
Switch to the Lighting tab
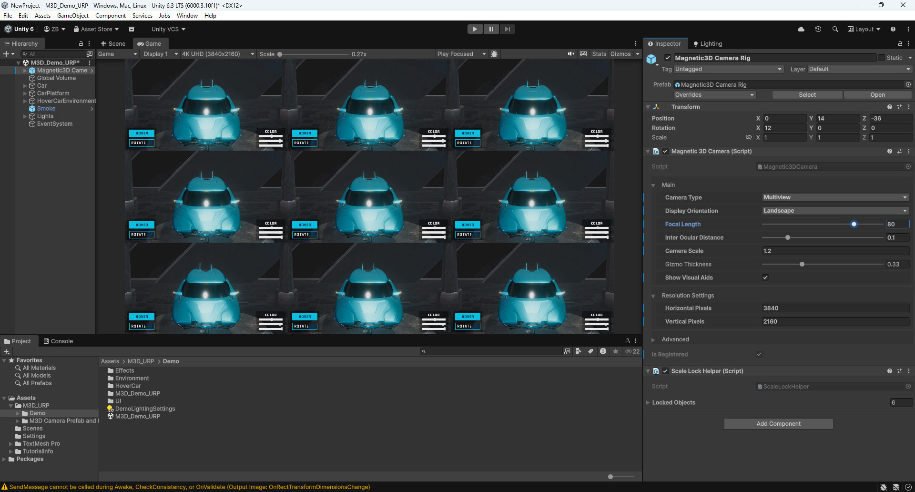pos(711,43)
